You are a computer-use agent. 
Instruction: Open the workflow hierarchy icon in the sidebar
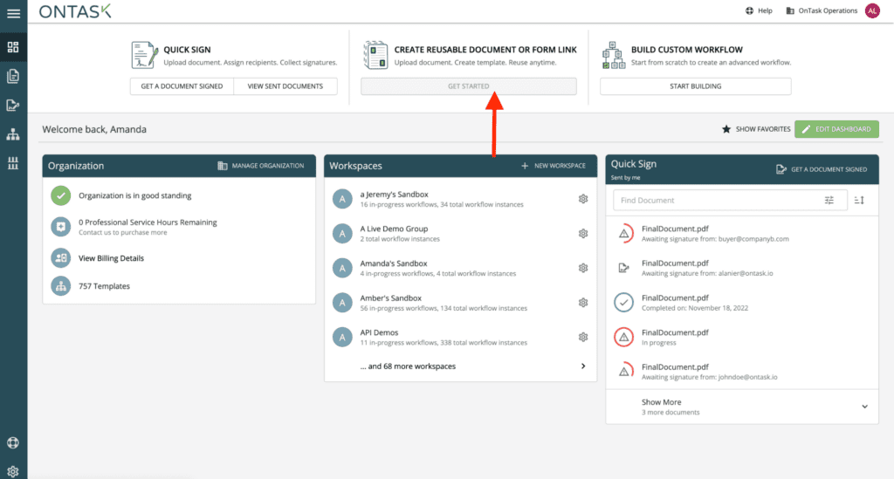click(13, 134)
